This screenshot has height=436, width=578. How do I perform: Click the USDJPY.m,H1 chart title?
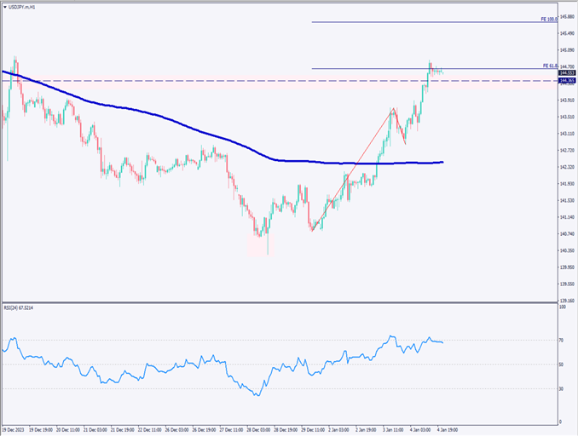24,5
